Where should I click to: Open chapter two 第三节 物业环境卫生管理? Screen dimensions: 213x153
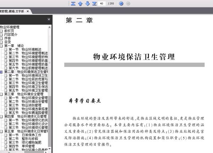pyautogui.click(x=28, y=83)
